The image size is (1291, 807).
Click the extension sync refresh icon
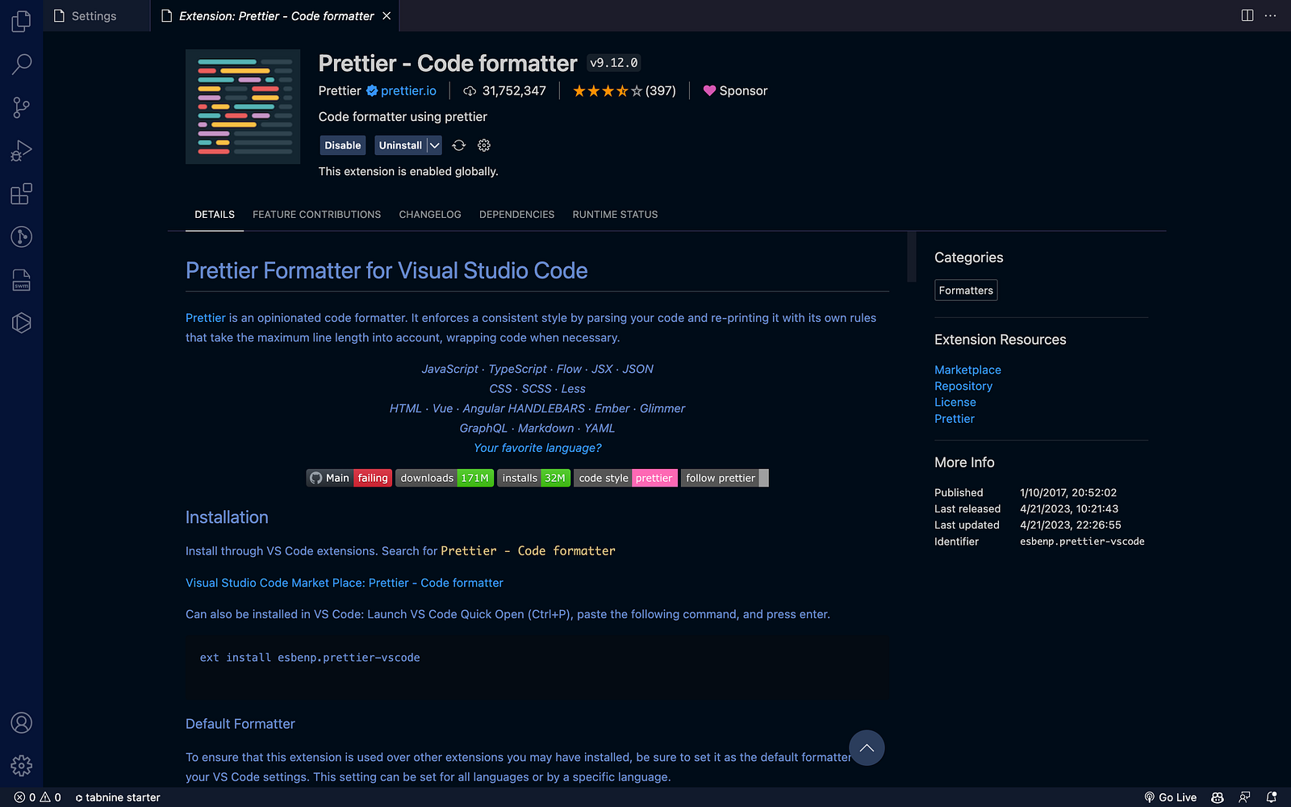(x=459, y=145)
